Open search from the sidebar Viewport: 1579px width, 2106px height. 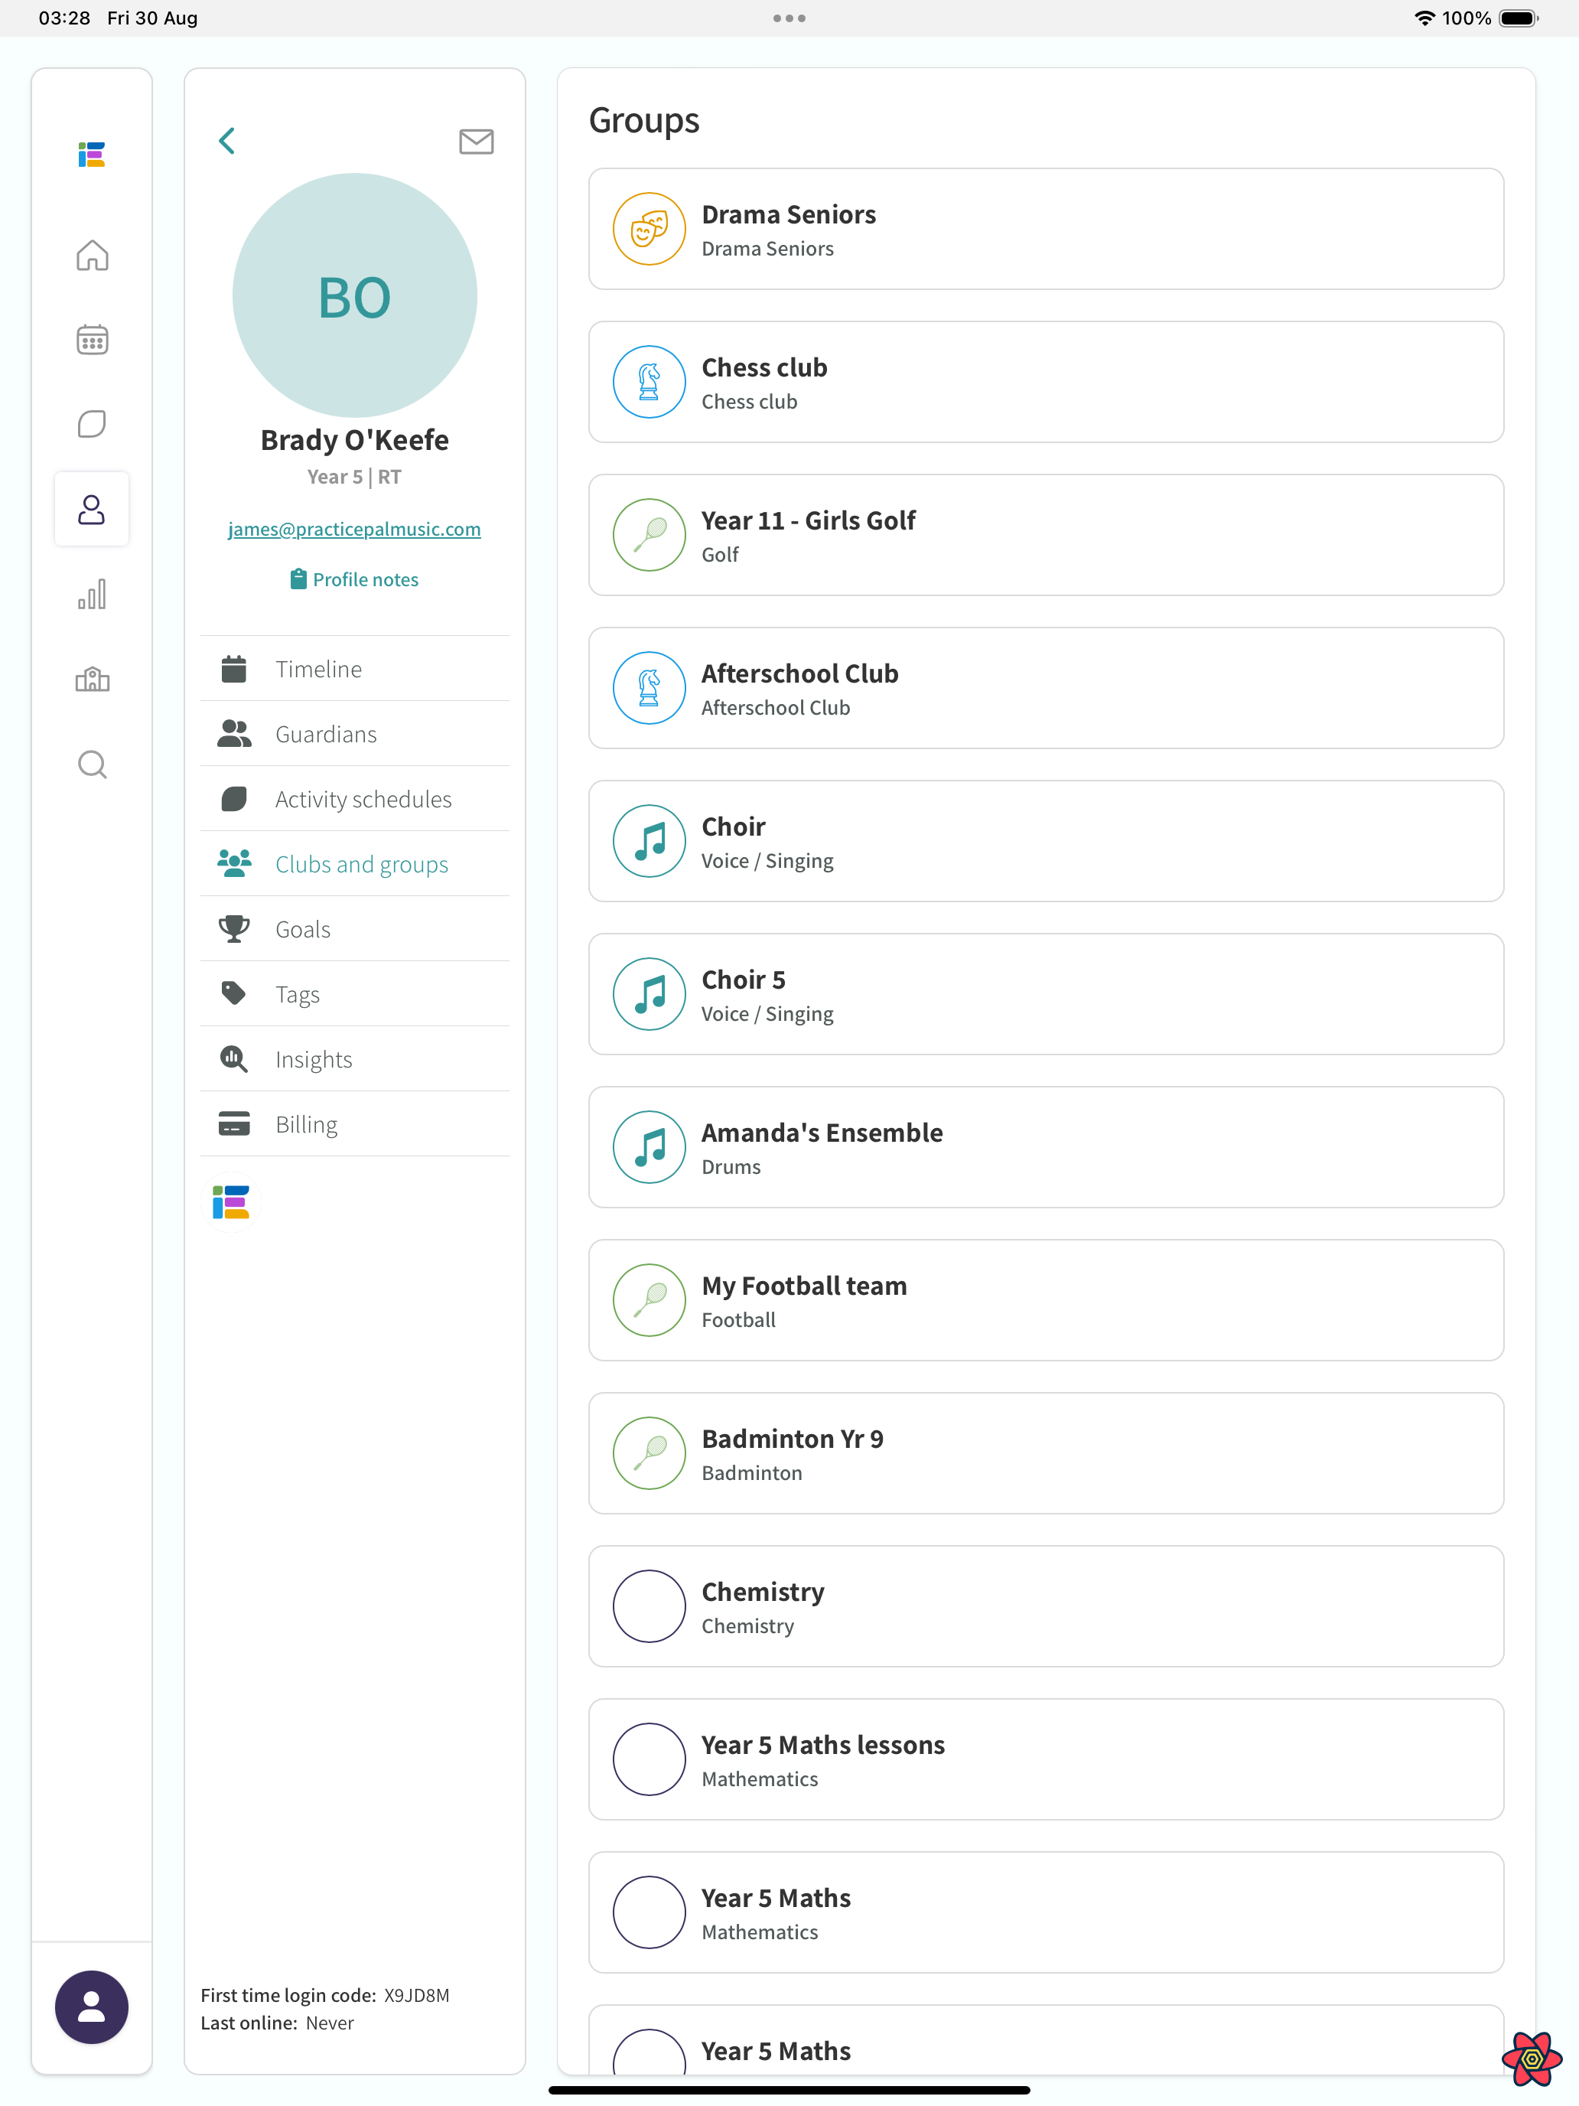pyautogui.click(x=93, y=764)
